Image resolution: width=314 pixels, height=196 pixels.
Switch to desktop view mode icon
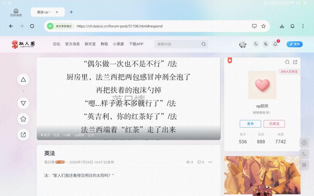point(254,26)
